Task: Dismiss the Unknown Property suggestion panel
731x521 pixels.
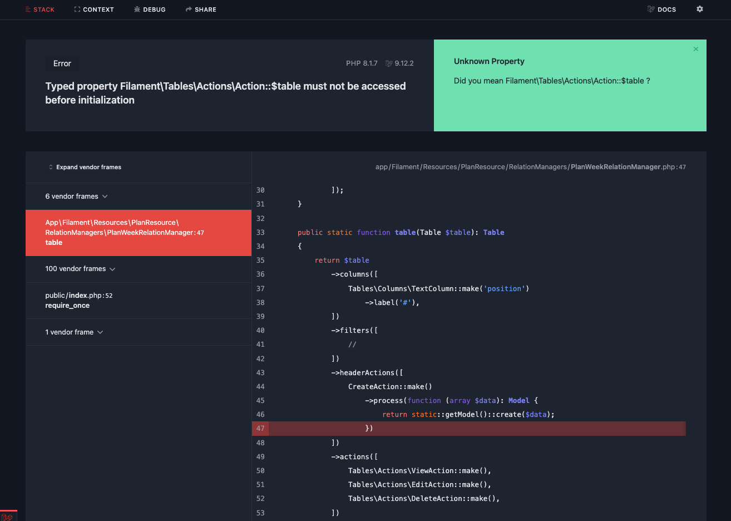Action: (x=695, y=49)
